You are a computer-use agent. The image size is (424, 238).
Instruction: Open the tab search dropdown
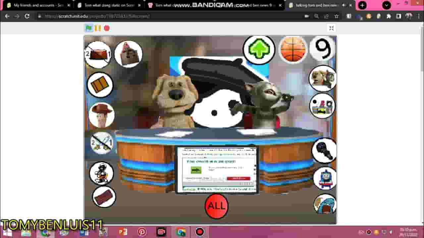[x=387, y=5]
